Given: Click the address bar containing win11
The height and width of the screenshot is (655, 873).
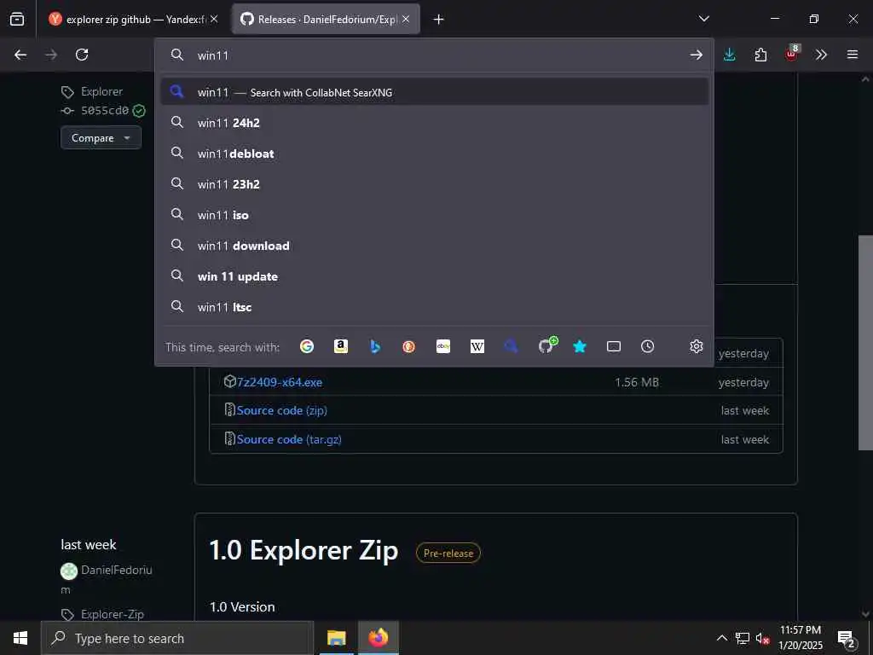Looking at the screenshot, I should 434,55.
